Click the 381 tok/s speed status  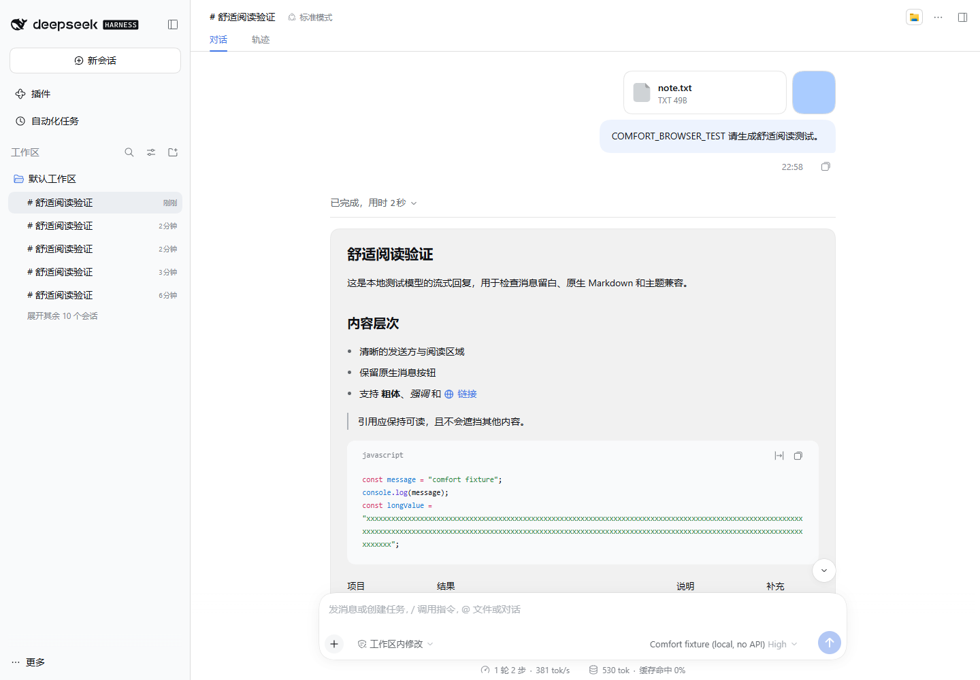point(525,670)
